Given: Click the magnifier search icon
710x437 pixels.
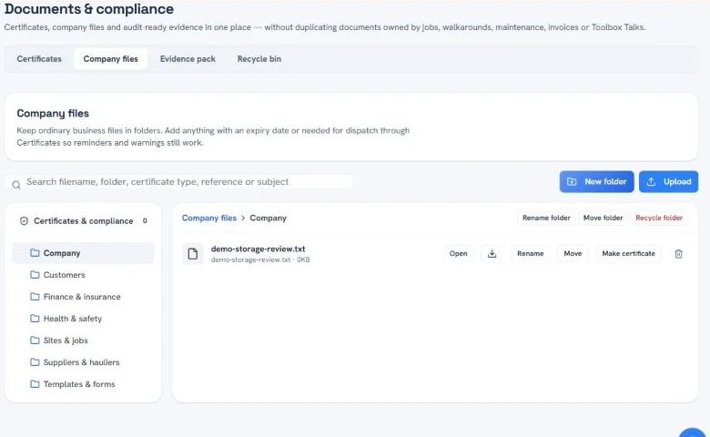Looking at the screenshot, I should (x=16, y=185).
